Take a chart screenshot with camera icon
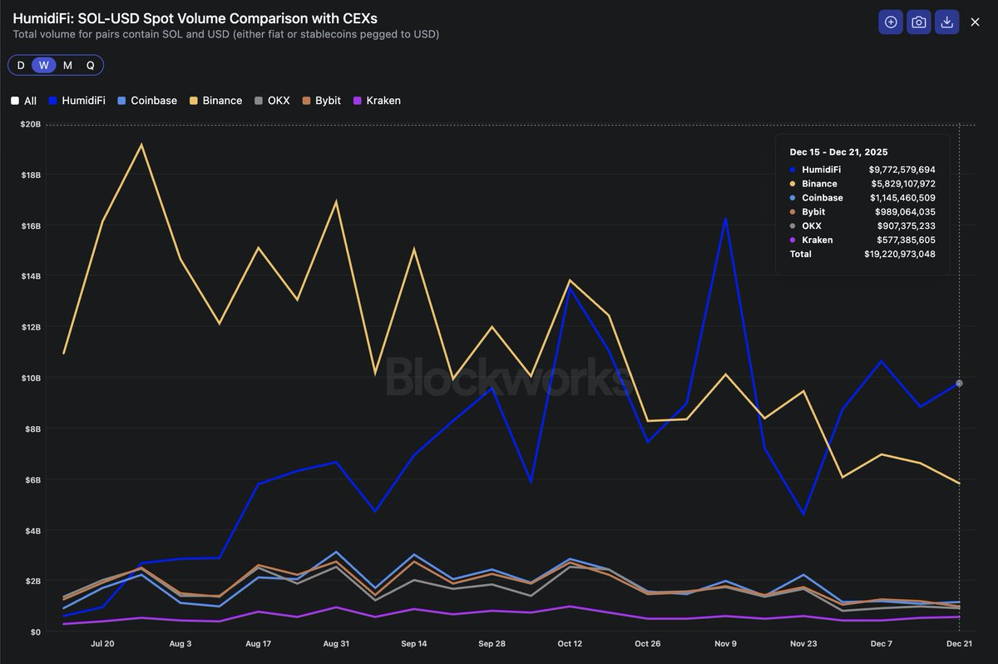This screenshot has width=998, height=664. (919, 22)
